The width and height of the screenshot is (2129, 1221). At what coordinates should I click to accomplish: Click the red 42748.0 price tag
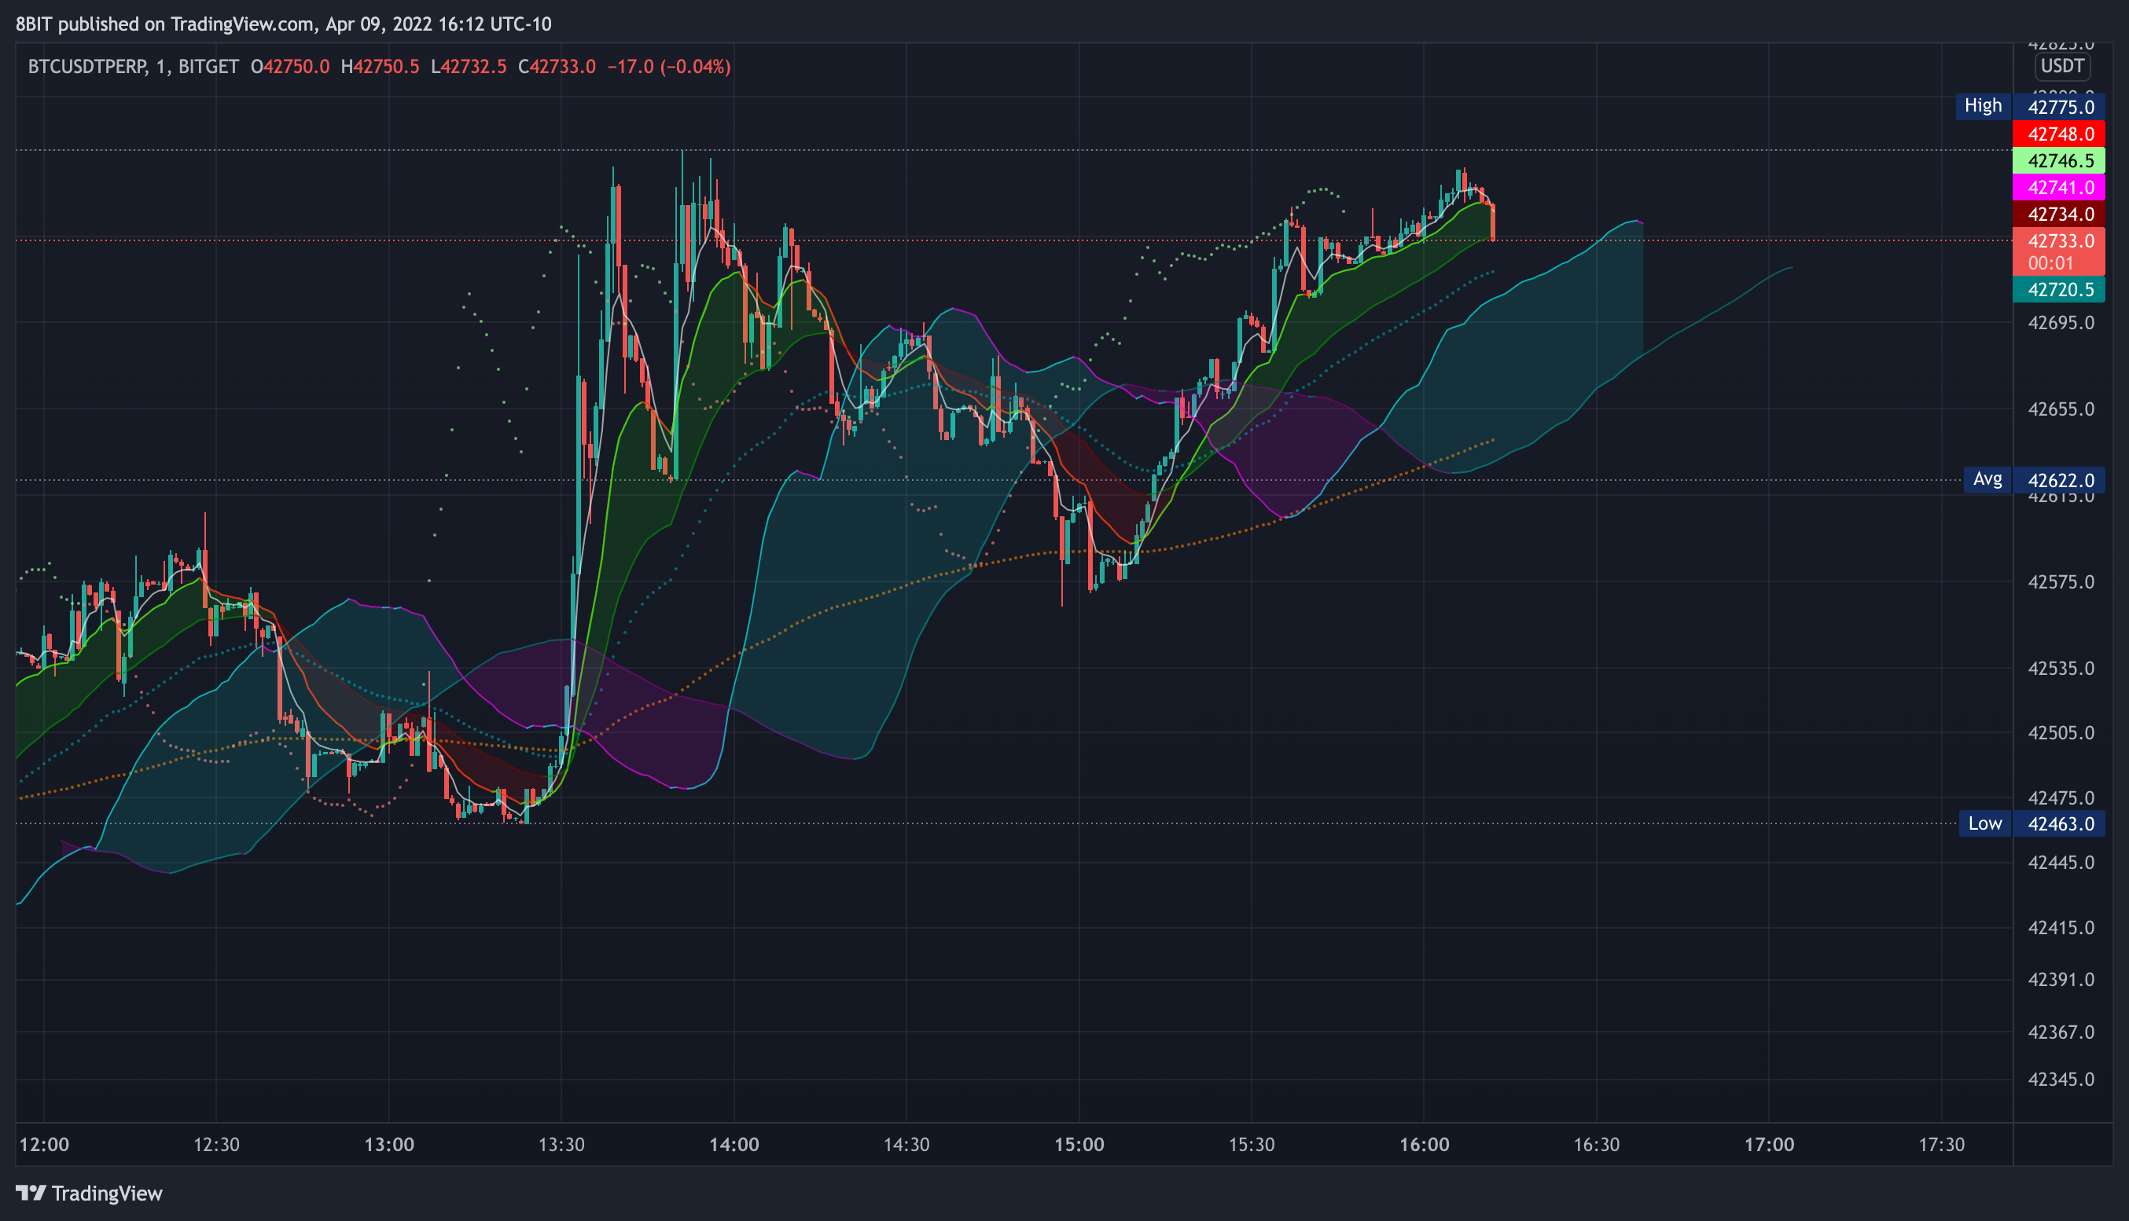coord(2061,134)
